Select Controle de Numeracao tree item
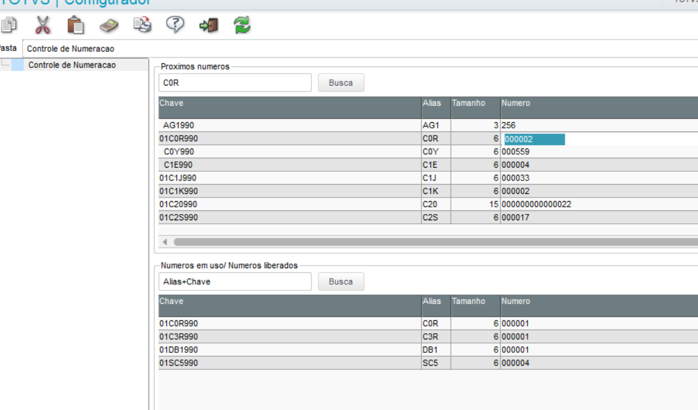 pyautogui.click(x=72, y=65)
